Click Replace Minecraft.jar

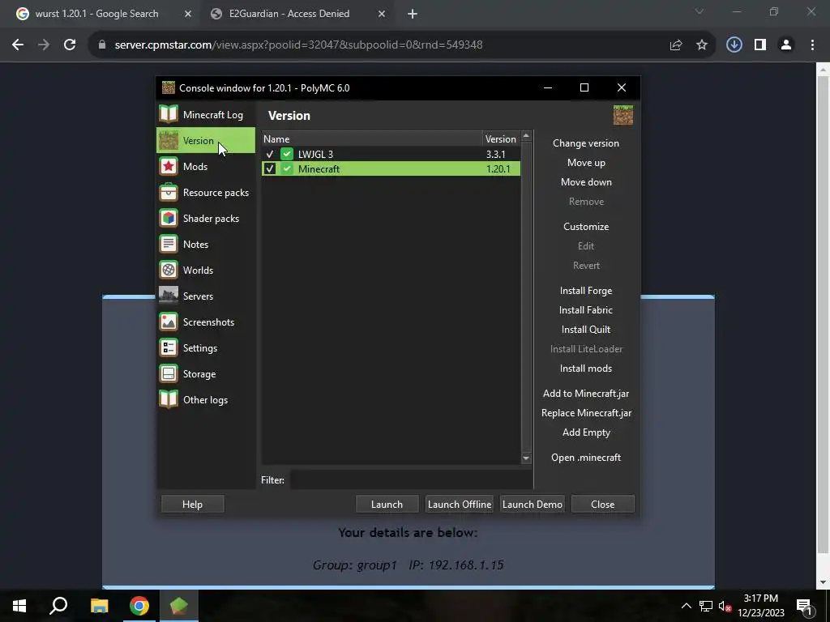point(586,413)
